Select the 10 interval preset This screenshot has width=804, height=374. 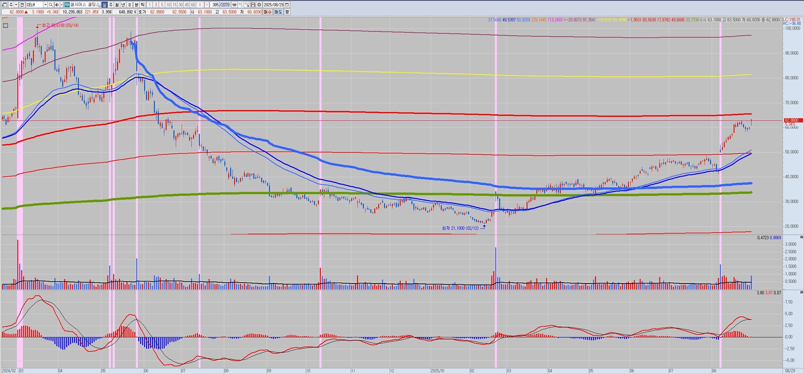pyautogui.click(x=168, y=5)
